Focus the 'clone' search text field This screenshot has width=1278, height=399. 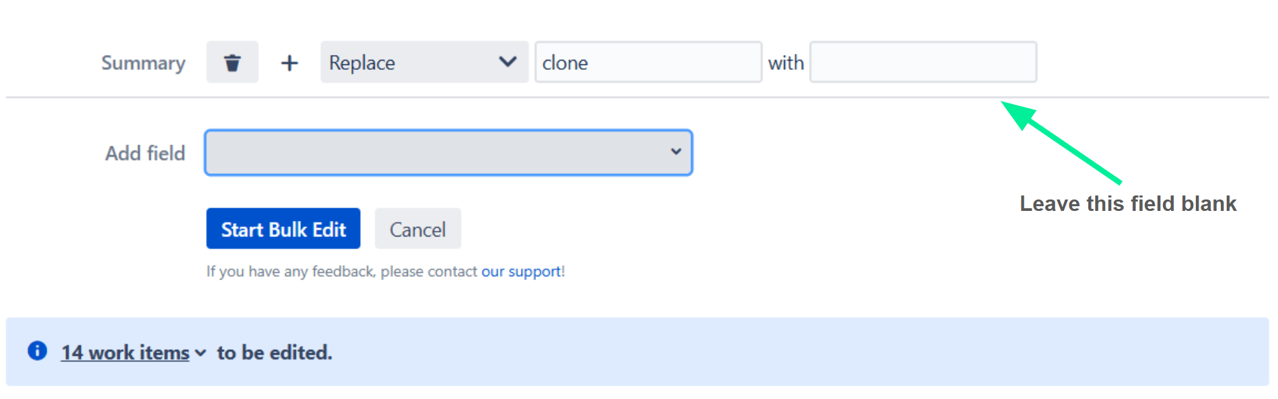(648, 62)
